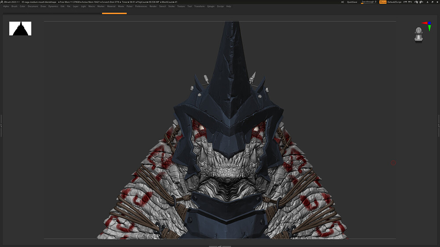
Task: Click the silhouette thumbnail preview
Action: point(20,29)
